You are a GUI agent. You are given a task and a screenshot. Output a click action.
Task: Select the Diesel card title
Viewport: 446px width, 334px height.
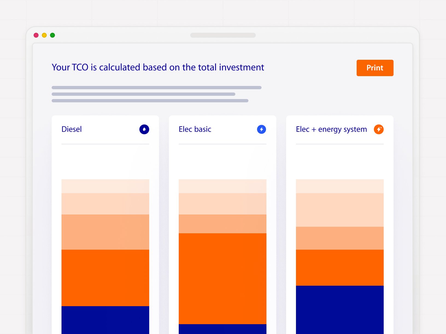click(72, 129)
